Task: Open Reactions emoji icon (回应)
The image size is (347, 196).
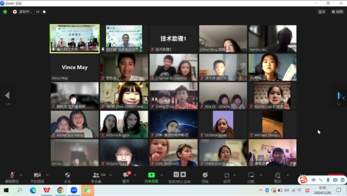Action: pyautogui.click(x=205, y=175)
